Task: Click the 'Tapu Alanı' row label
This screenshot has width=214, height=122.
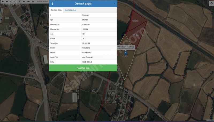Action: (54, 43)
